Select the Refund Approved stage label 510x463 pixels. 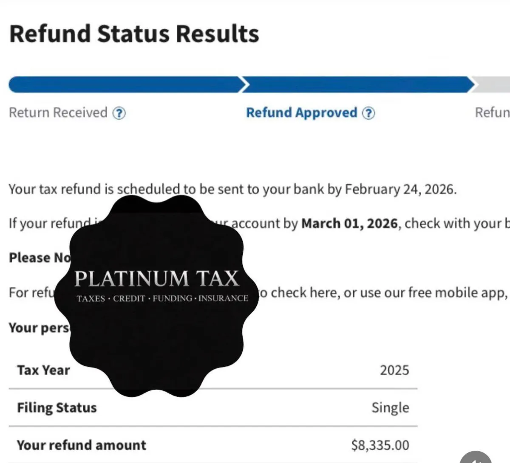click(302, 113)
